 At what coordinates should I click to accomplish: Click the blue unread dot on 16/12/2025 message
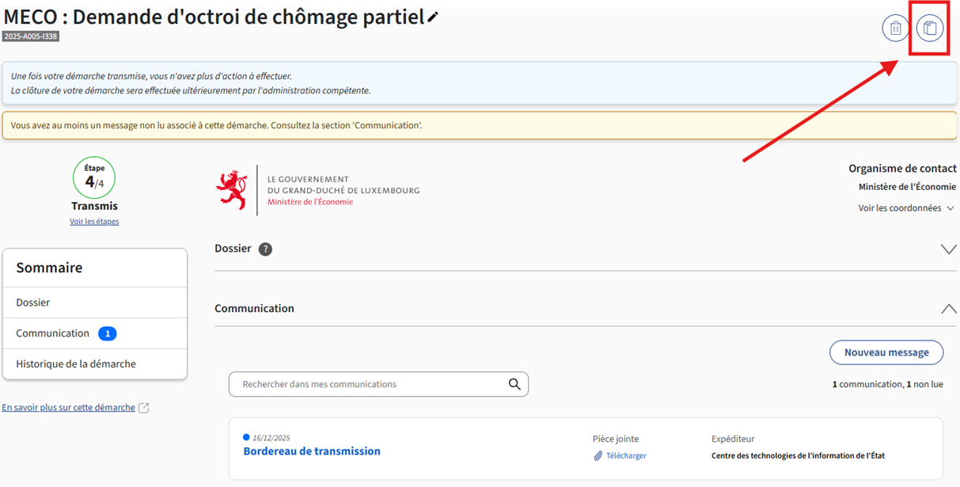[x=246, y=437]
